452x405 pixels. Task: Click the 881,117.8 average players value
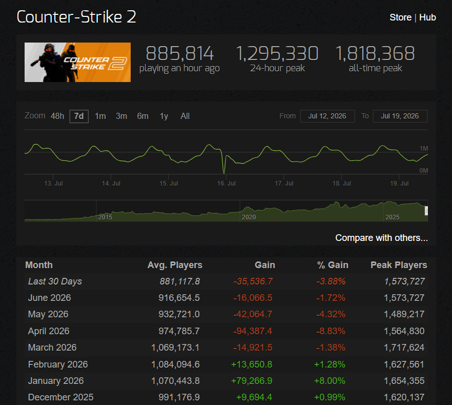click(180, 281)
